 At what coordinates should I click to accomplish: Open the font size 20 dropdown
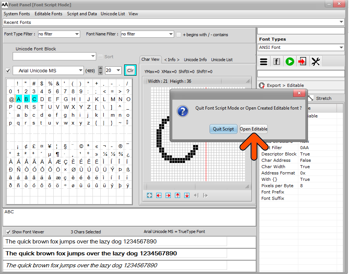(113, 70)
